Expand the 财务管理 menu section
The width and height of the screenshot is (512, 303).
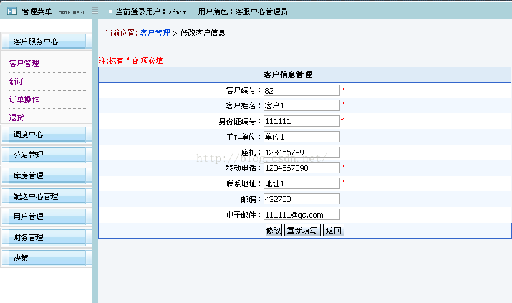click(x=46, y=238)
